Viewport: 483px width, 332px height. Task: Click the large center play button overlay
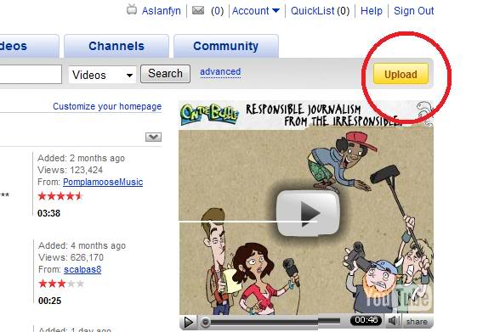(x=308, y=213)
